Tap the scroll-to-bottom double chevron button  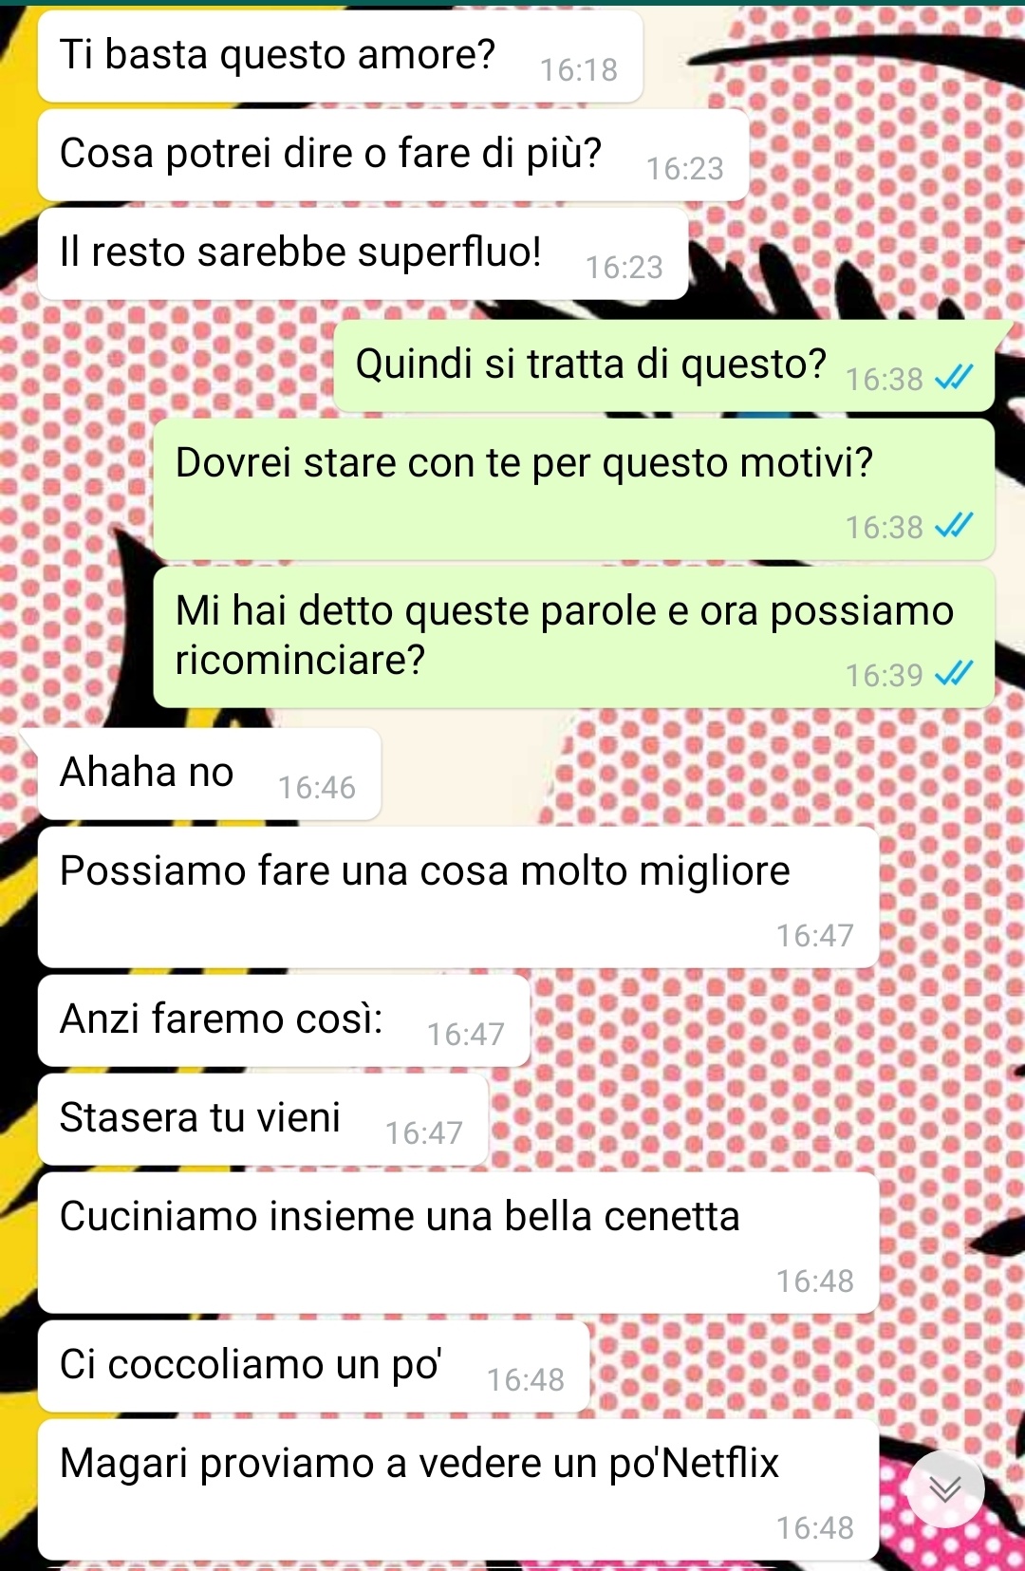pos(945,1488)
